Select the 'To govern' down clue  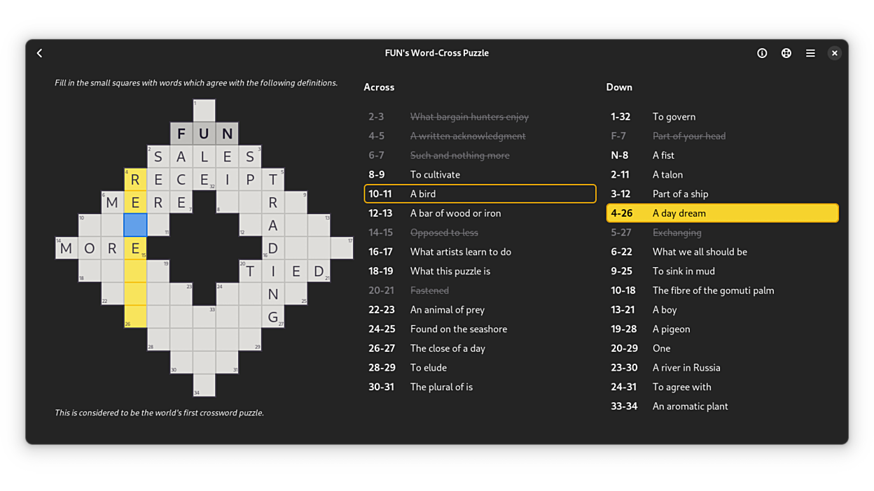pos(722,117)
